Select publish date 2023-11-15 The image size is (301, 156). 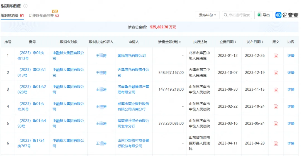255,90
